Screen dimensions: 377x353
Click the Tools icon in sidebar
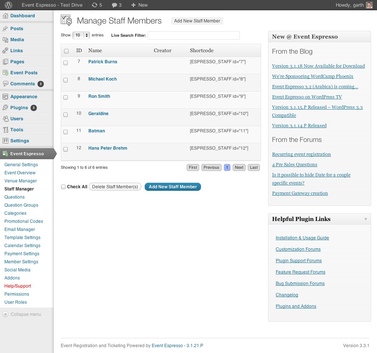pos(5,130)
